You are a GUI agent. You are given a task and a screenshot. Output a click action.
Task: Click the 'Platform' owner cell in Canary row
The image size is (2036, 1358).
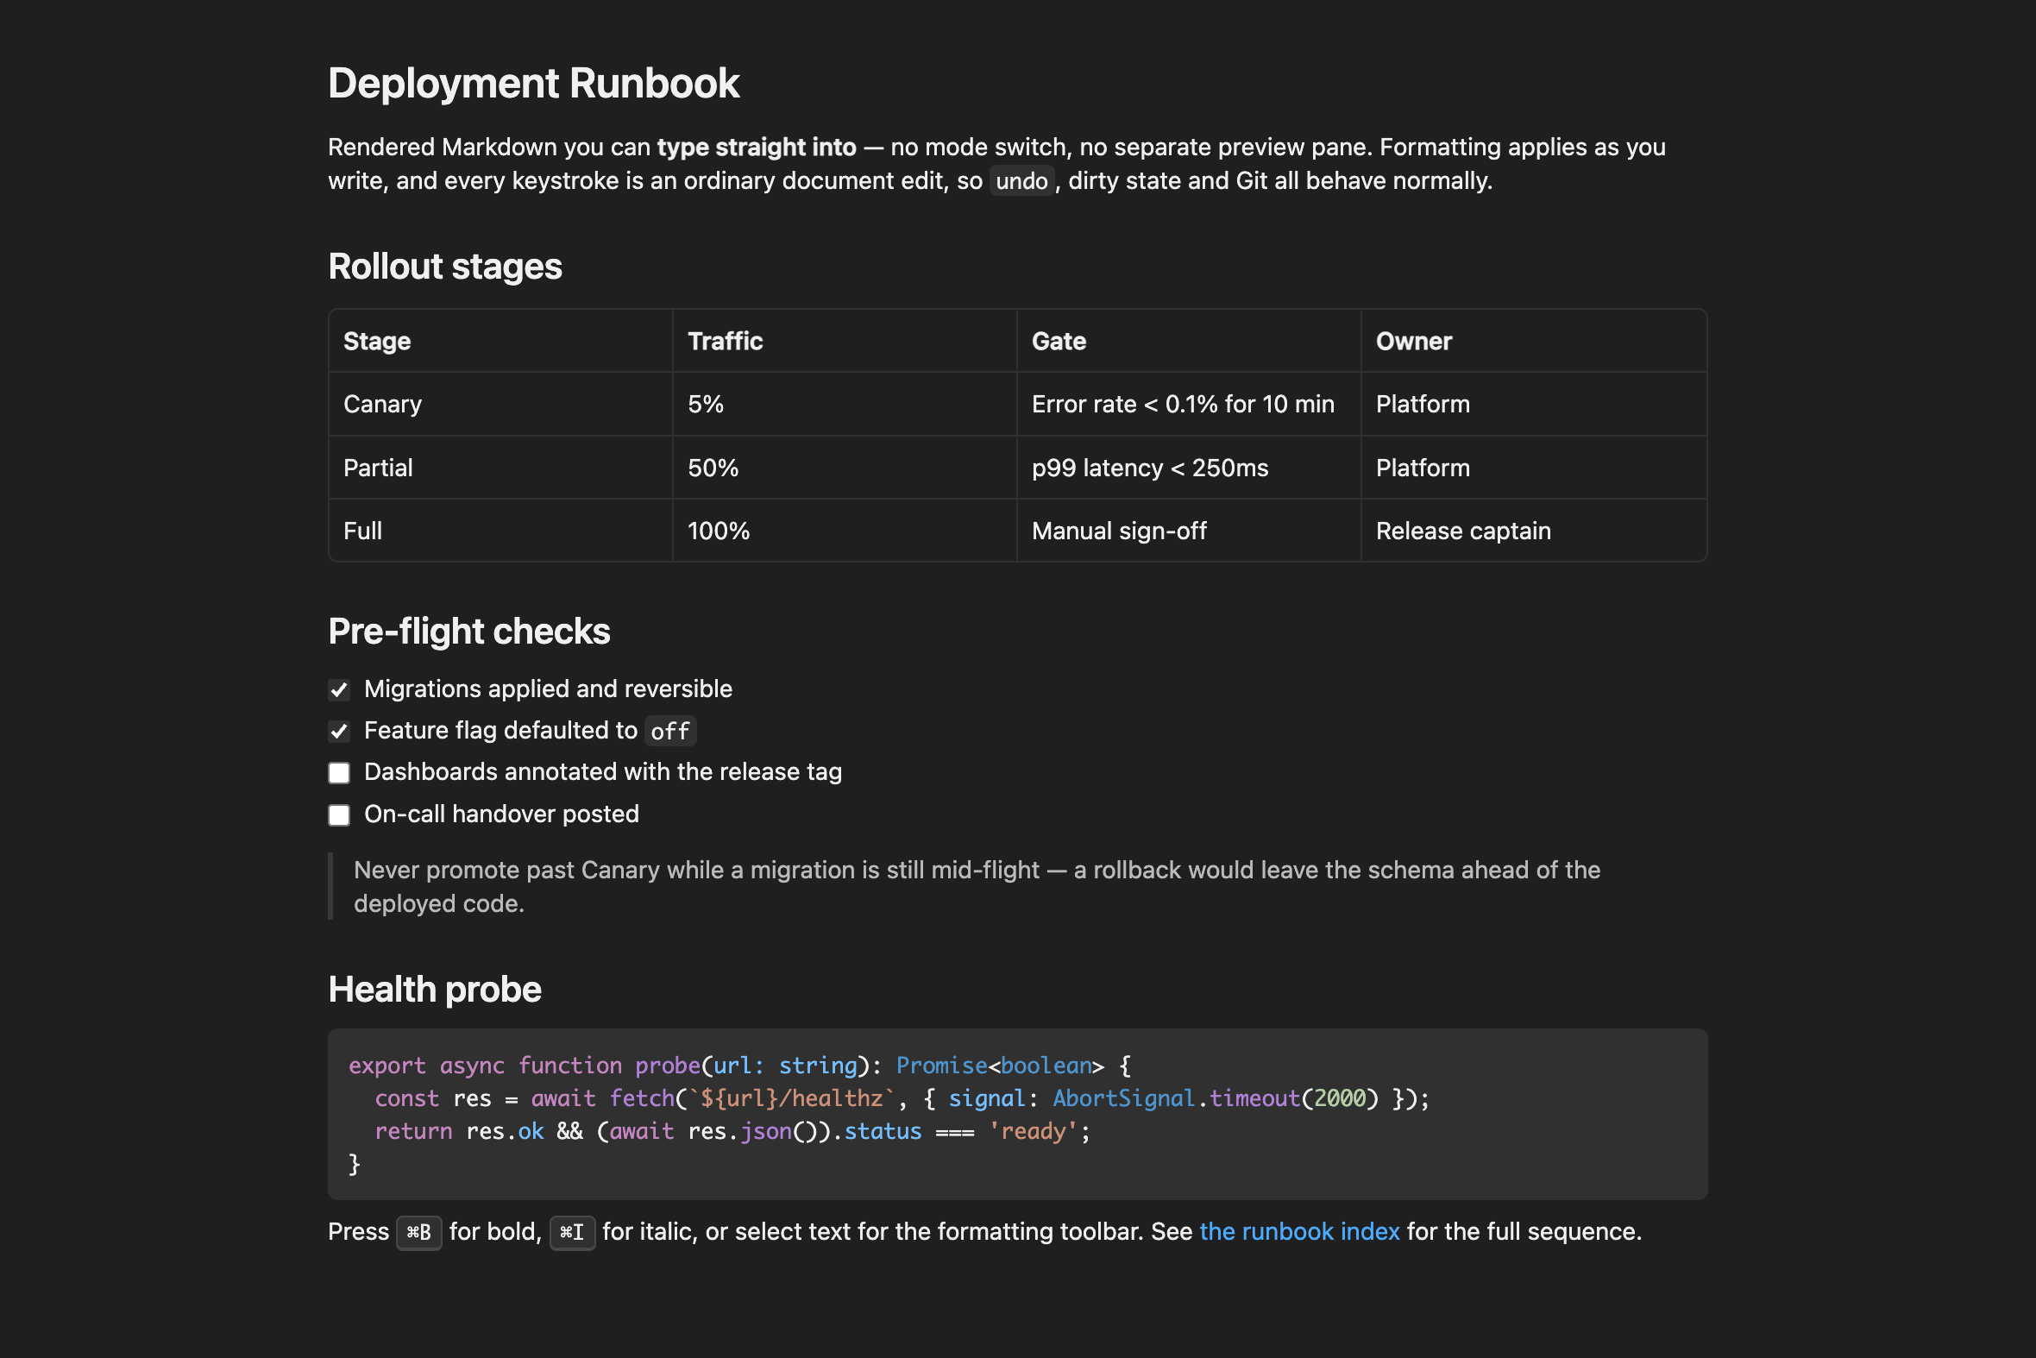pos(1534,405)
